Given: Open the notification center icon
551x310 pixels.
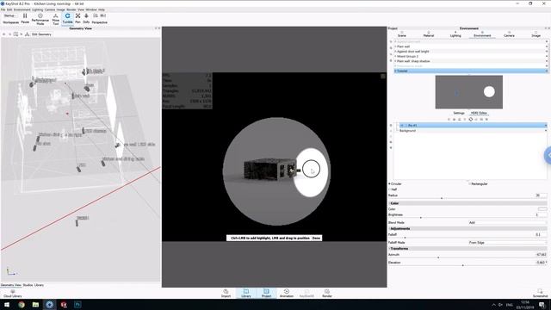Looking at the screenshot, I should pyautogui.click(x=542, y=304).
